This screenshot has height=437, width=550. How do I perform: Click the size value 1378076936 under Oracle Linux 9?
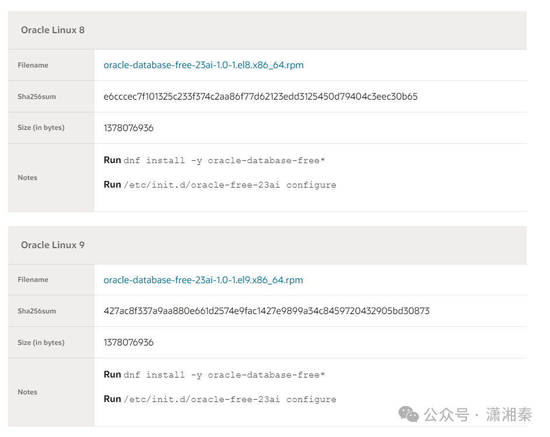[128, 343]
